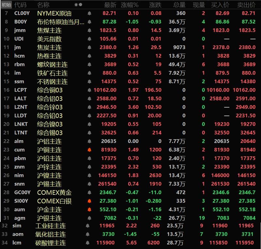Image resolution: width=261 pixels, height=249 pixels.
Task: Click the star icon in the header
Action: (x=76, y=5)
